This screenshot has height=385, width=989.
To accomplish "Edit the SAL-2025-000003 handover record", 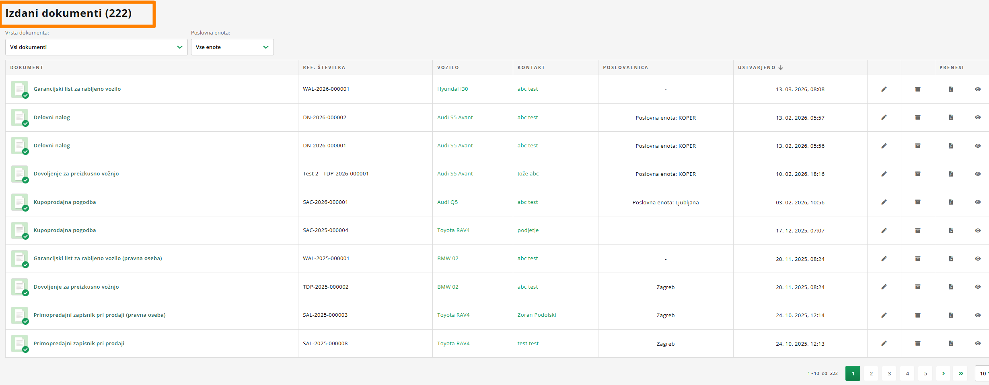I will tap(884, 315).
